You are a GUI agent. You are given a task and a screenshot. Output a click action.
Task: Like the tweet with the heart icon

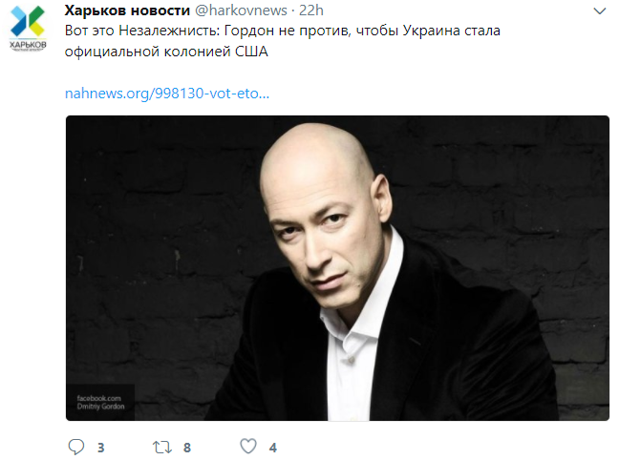(x=248, y=447)
